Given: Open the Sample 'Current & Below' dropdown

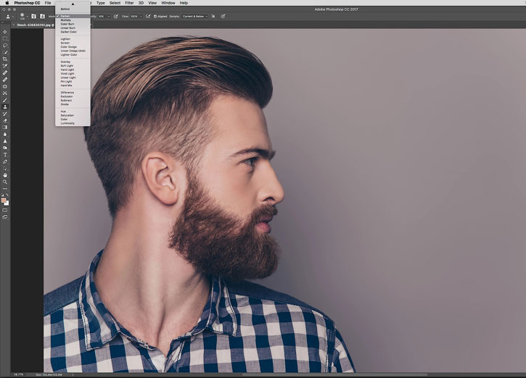Looking at the screenshot, I should [x=195, y=16].
